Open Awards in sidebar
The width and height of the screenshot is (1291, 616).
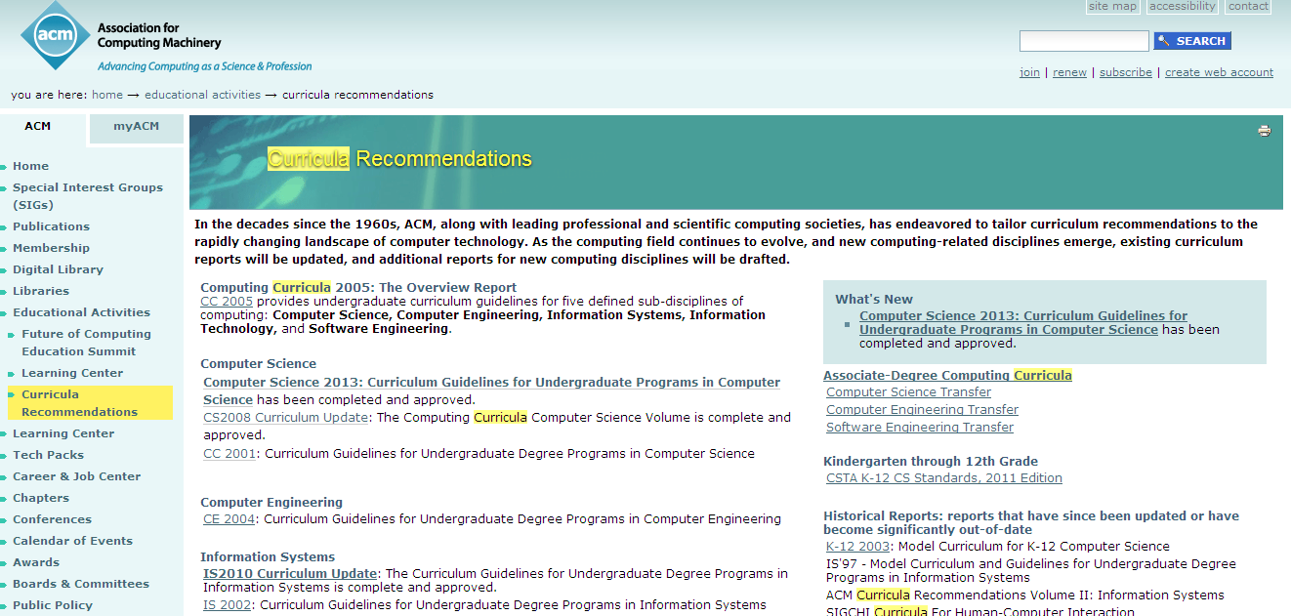tap(36, 562)
